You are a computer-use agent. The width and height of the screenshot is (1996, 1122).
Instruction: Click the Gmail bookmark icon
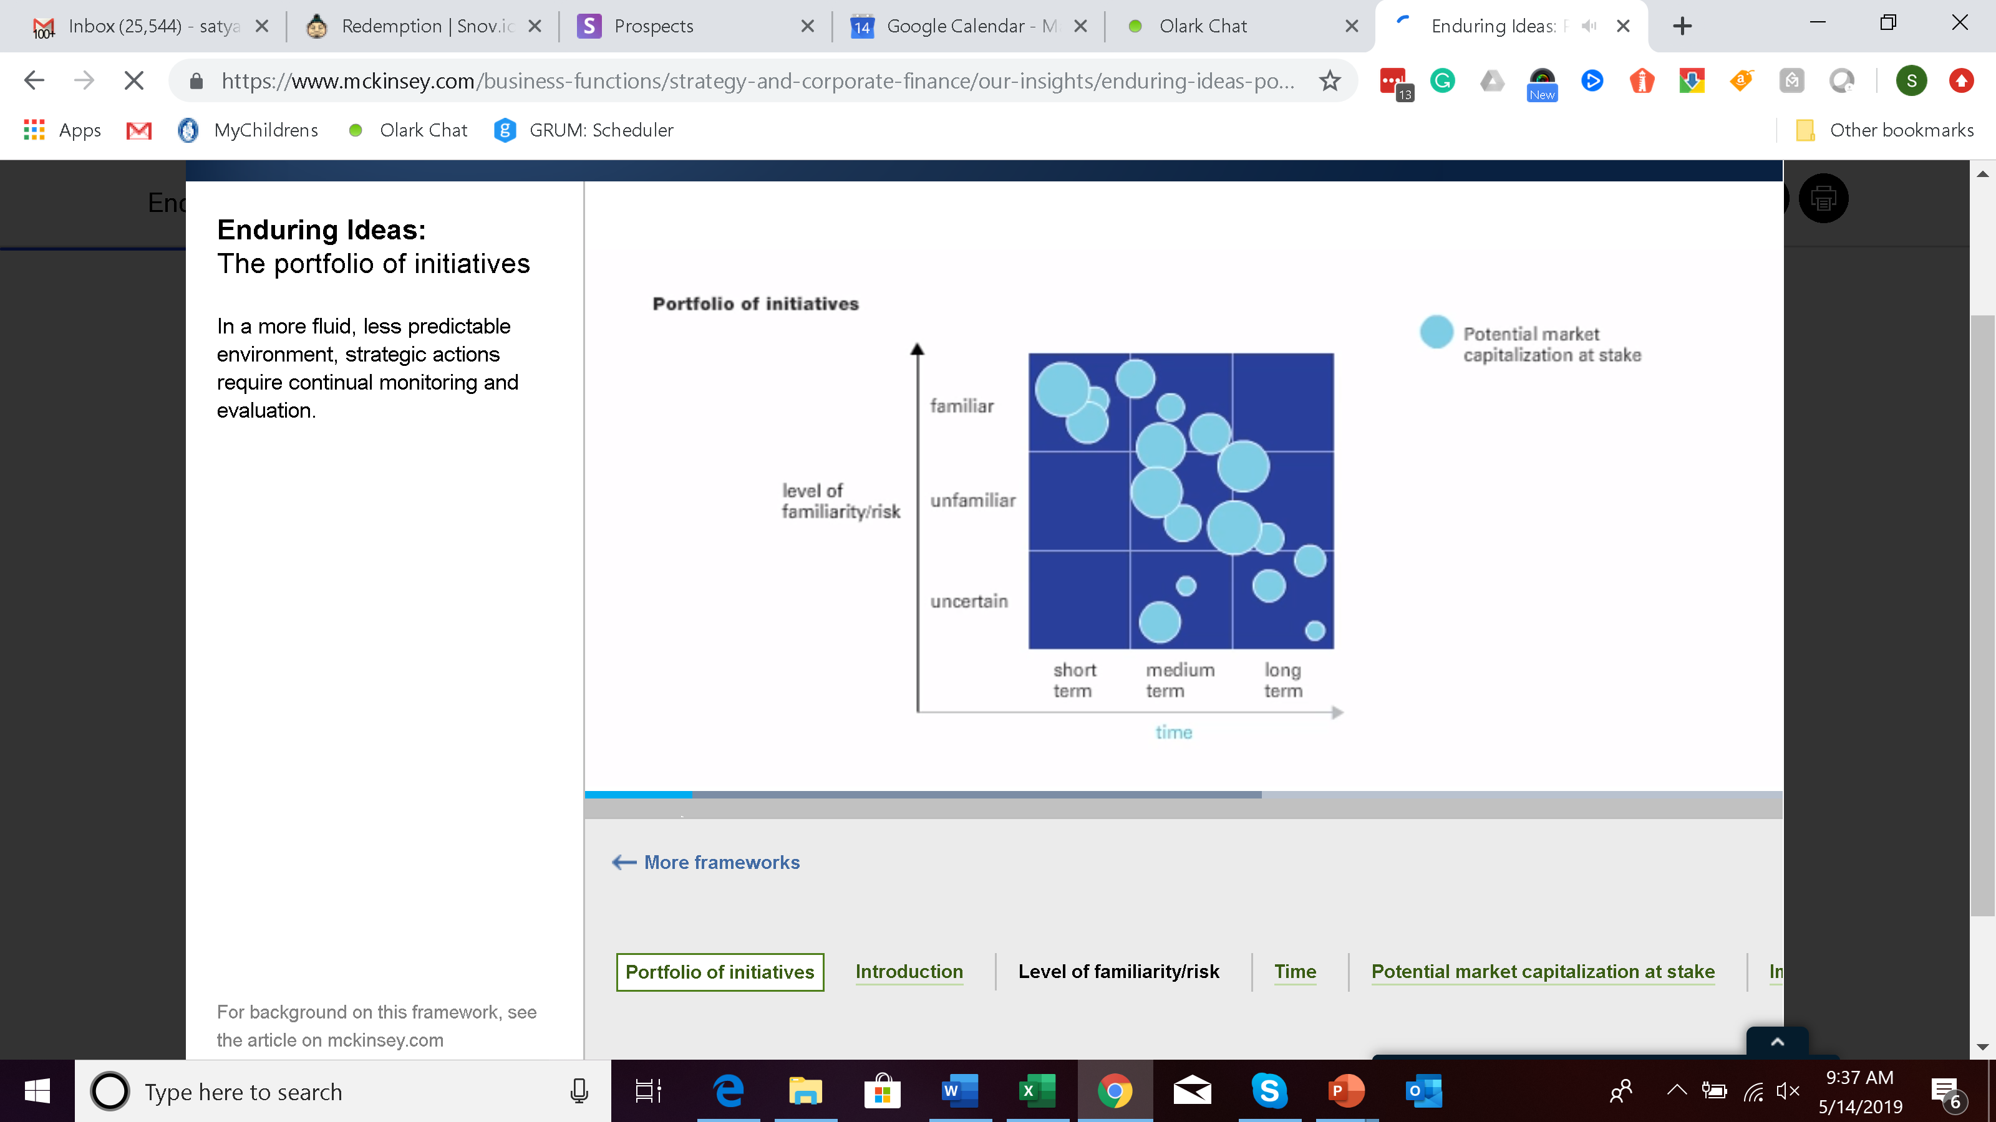(x=138, y=130)
